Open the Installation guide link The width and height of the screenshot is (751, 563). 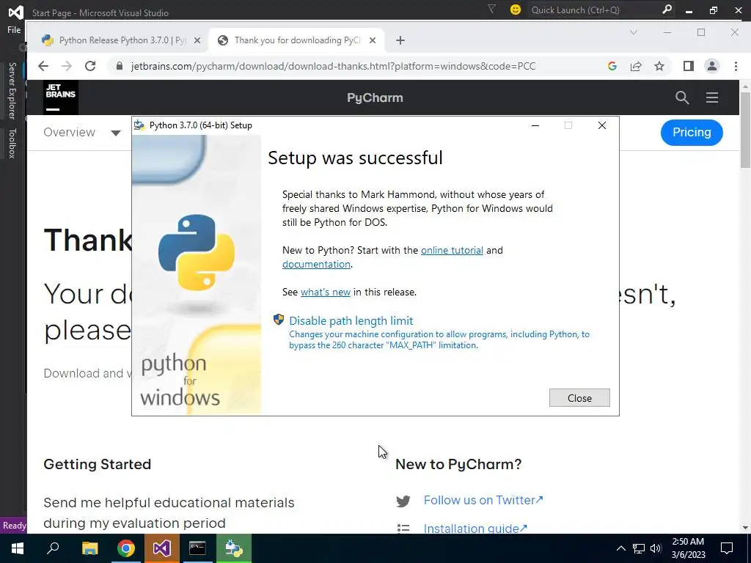coord(475,528)
